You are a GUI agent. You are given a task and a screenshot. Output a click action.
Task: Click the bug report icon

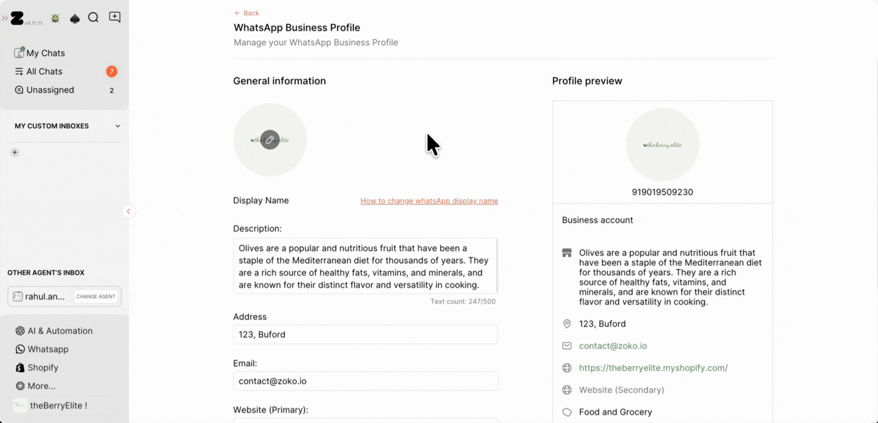click(55, 19)
